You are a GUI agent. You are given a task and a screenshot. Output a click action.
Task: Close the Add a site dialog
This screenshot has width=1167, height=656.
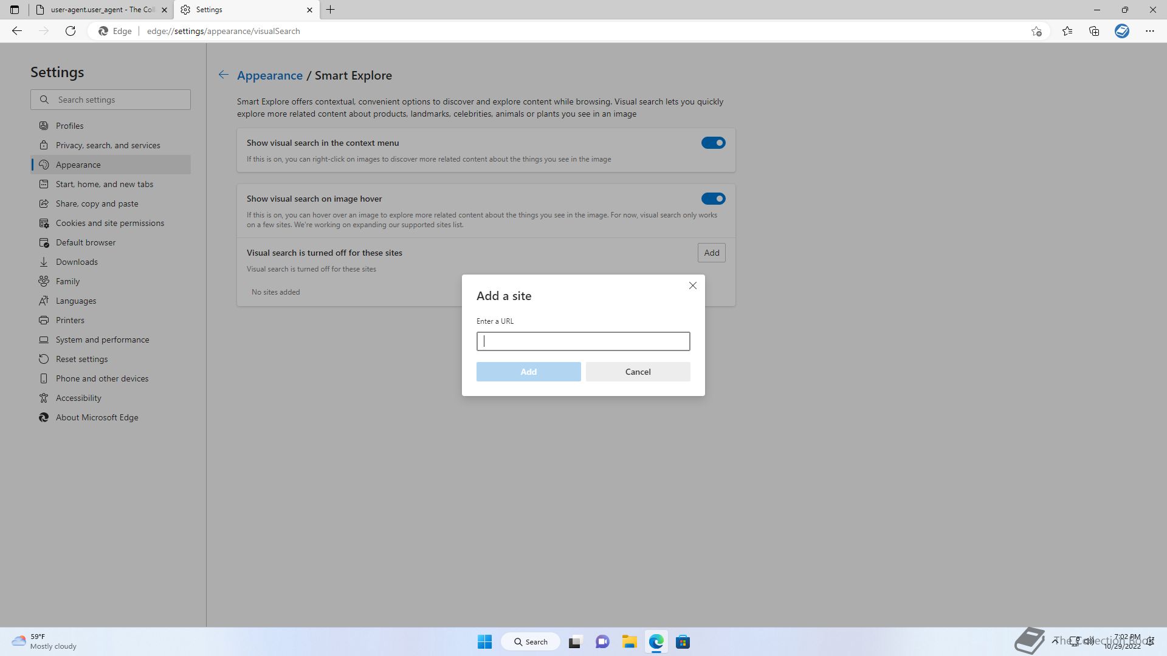pyautogui.click(x=692, y=285)
